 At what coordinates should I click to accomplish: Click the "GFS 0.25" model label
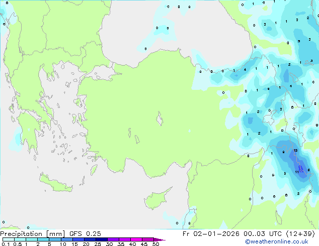[x=85, y=234]
